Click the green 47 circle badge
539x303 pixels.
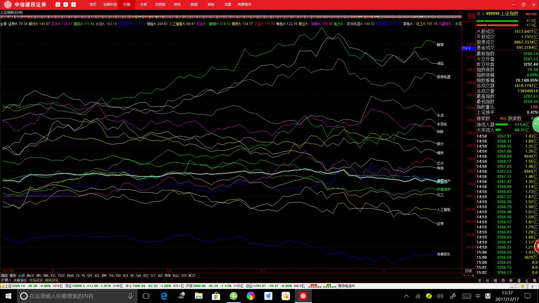click(x=536, y=124)
